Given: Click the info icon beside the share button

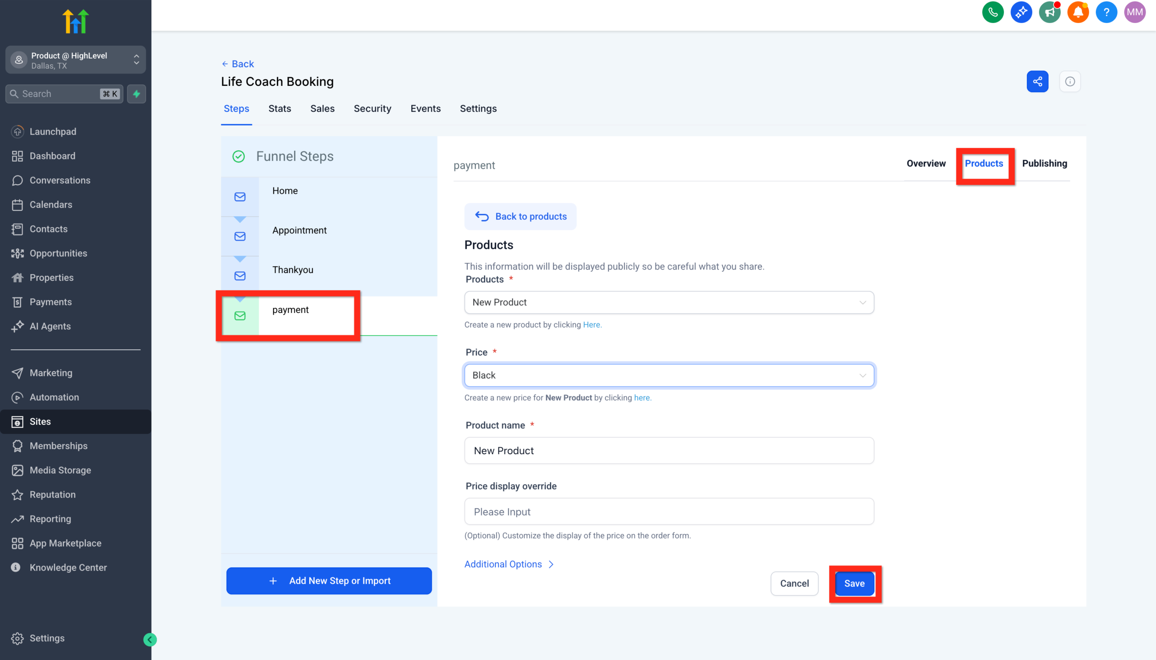Looking at the screenshot, I should pyautogui.click(x=1070, y=81).
